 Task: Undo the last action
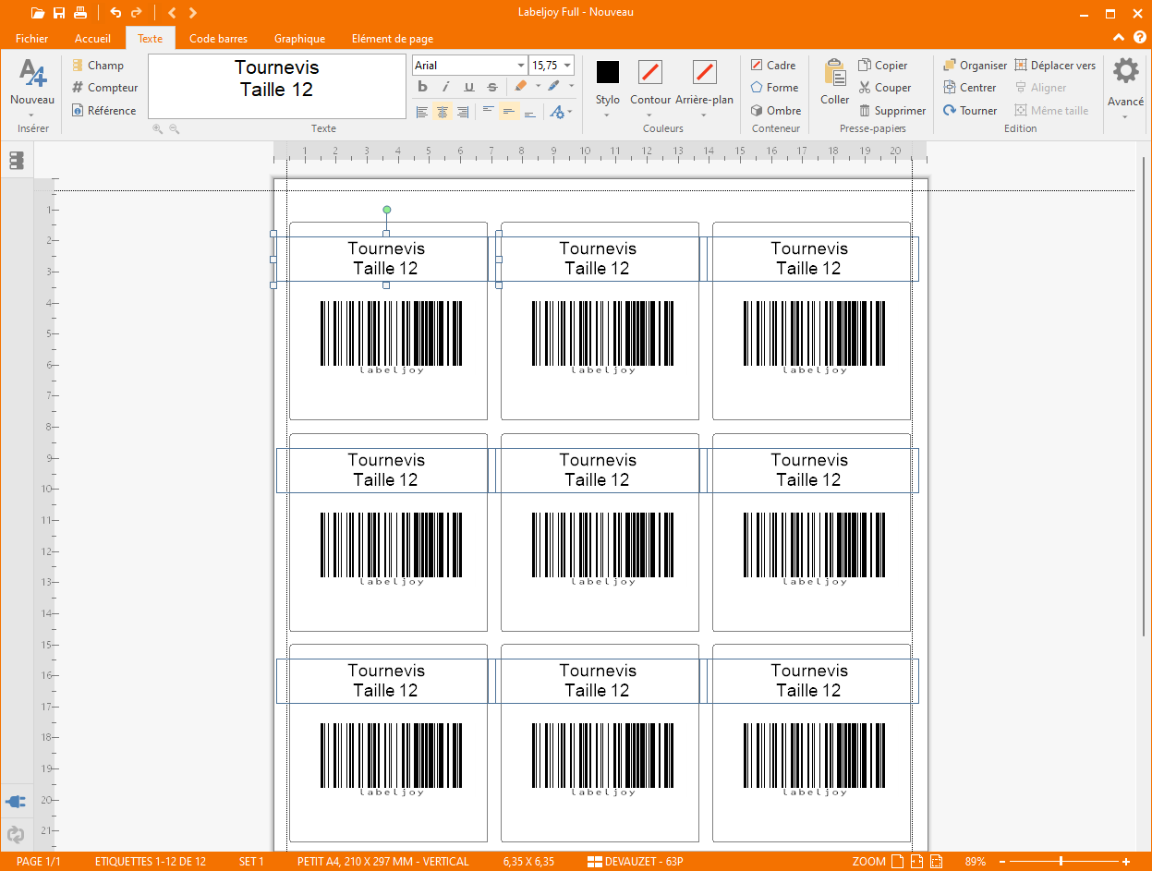point(115,13)
